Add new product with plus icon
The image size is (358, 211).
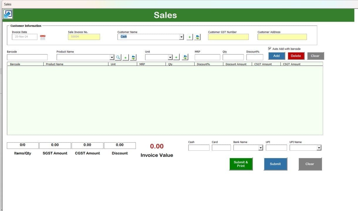pos(125,57)
